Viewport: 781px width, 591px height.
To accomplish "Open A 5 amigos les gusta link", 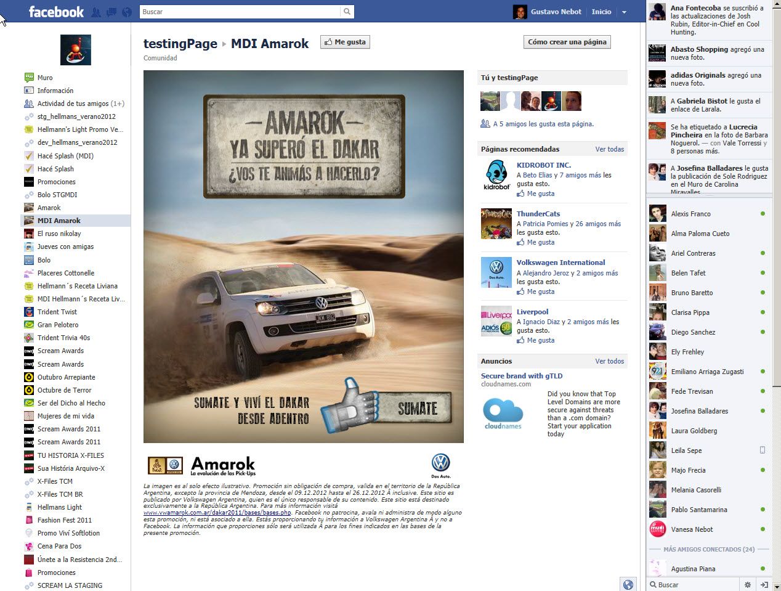I will tap(543, 124).
